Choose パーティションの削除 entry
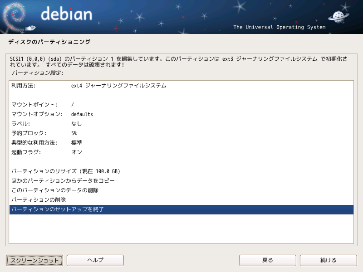 click(x=181, y=199)
